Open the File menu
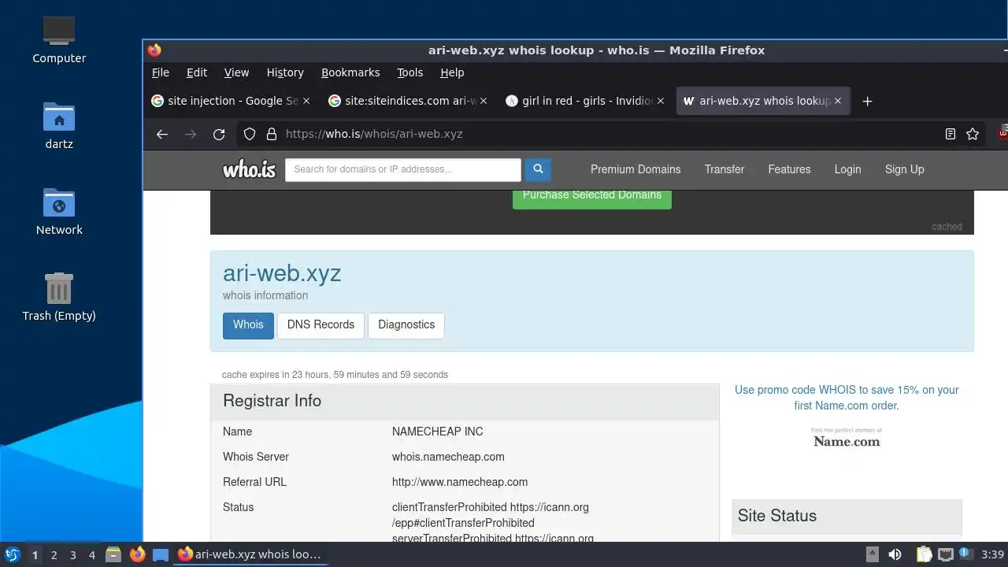This screenshot has height=567, width=1008. pyautogui.click(x=161, y=72)
